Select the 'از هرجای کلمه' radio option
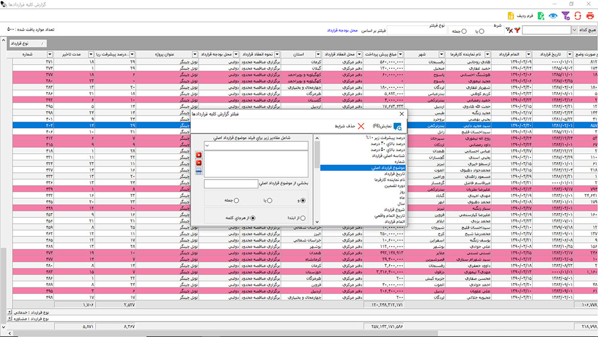 pyautogui.click(x=252, y=218)
